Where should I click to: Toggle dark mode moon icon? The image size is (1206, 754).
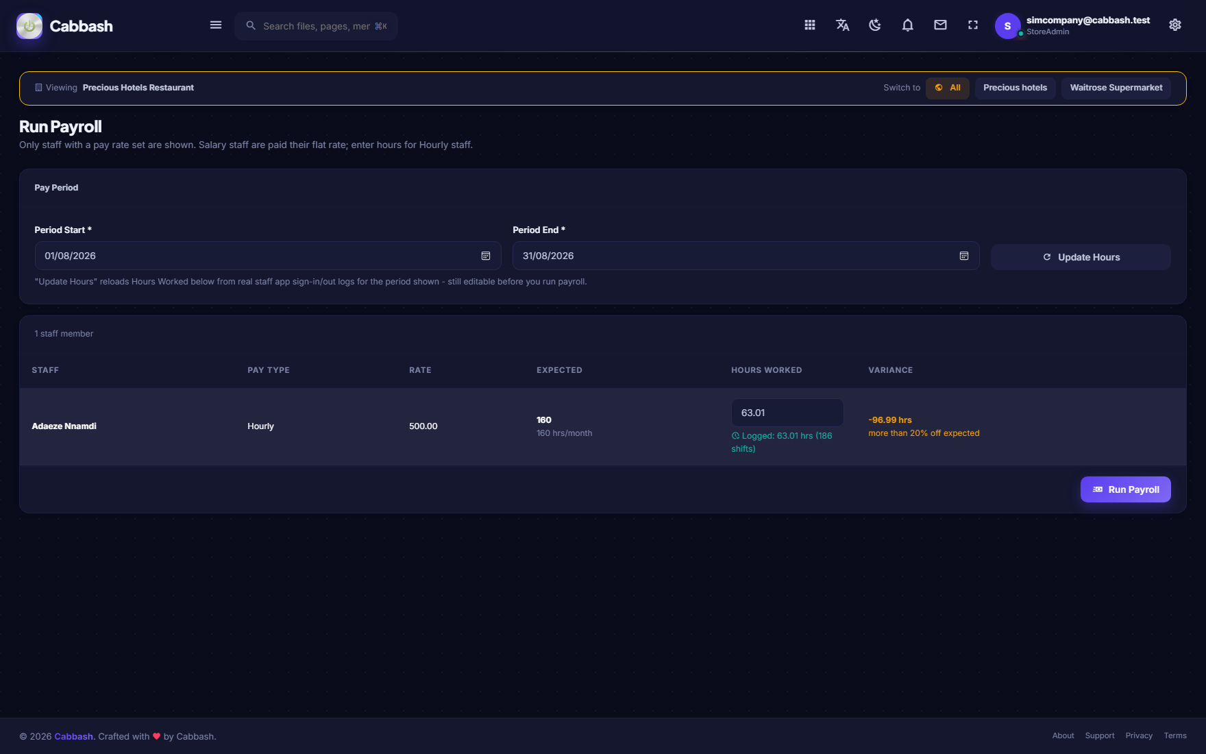875,25
